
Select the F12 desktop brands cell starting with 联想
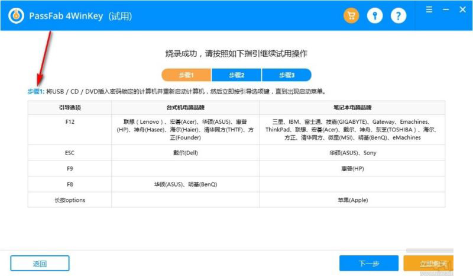click(x=185, y=130)
